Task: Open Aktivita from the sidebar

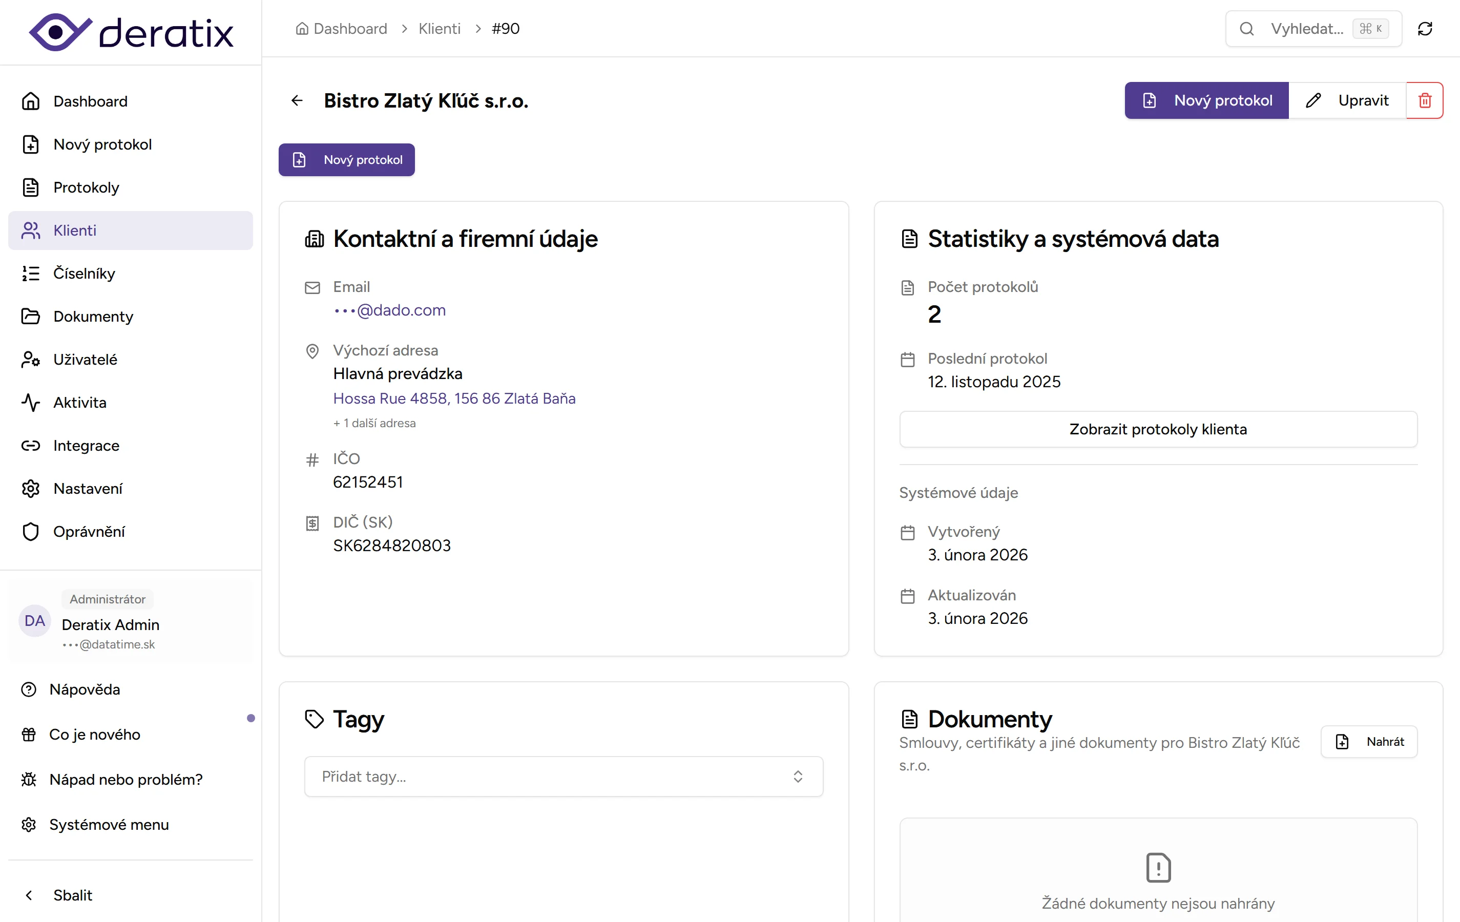Action: 79,403
